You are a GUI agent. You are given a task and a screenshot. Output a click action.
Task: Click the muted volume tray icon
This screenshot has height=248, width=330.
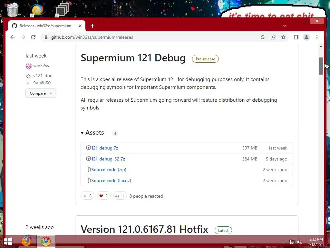(x=299, y=242)
